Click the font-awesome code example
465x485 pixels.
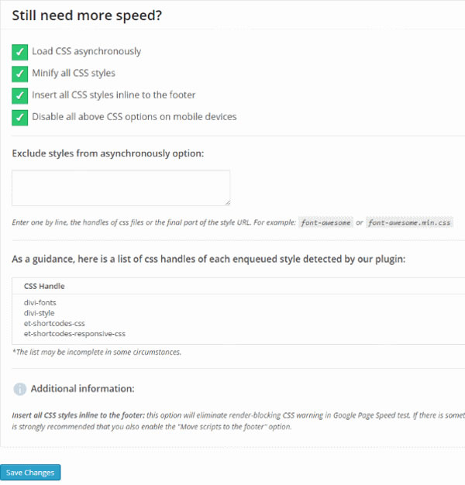325,222
